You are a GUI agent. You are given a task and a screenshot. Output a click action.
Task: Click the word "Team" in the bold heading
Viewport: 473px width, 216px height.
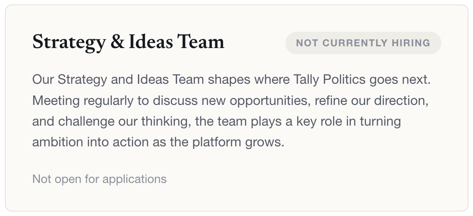[200, 42]
